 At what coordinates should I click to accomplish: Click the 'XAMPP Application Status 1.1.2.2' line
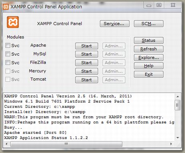point(46,137)
